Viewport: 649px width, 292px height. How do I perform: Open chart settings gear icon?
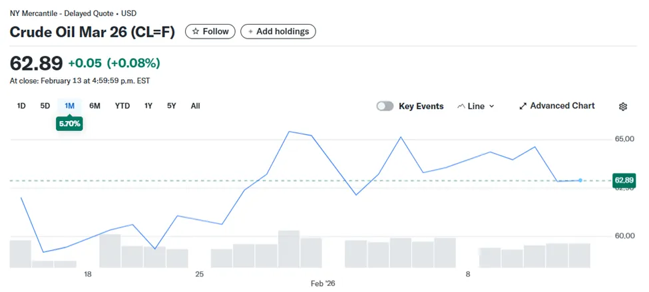[623, 106]
